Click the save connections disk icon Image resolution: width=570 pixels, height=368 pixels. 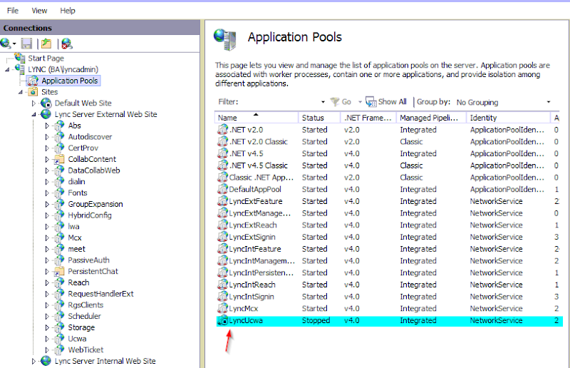coord(26,44)
